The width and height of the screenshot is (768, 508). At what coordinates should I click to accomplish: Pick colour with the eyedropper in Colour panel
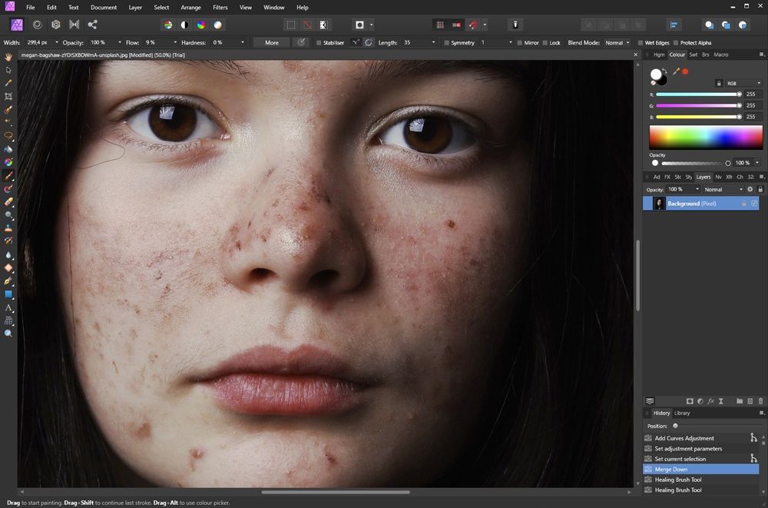click(677, 71)
